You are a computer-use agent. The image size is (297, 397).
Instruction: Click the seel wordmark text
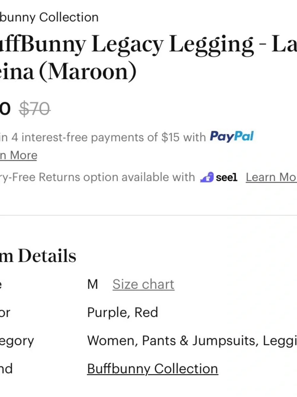pos(226,178)
